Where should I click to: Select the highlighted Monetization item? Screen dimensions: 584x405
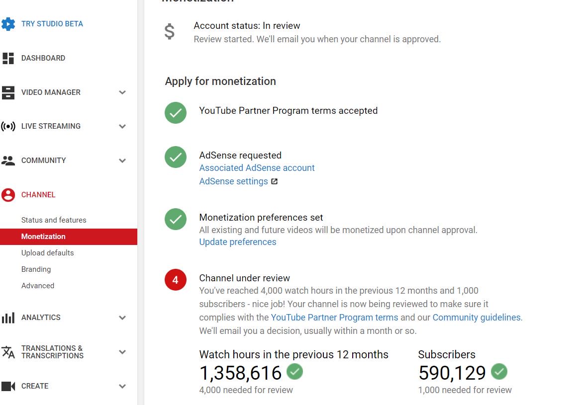[69, 237]
